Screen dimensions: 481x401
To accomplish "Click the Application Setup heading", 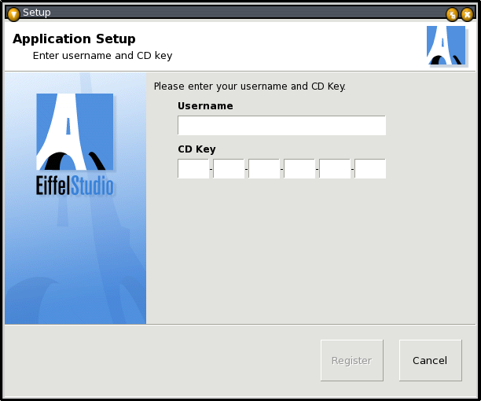I will click(74, 39).
